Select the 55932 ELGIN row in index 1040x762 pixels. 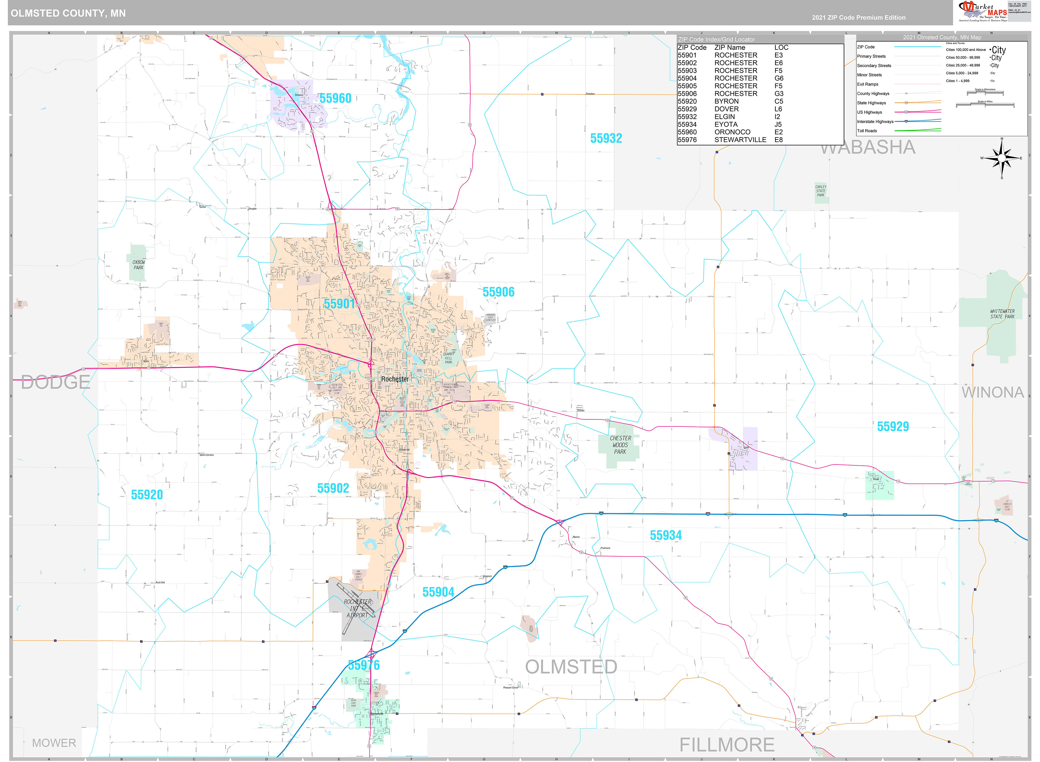(760, 117)
